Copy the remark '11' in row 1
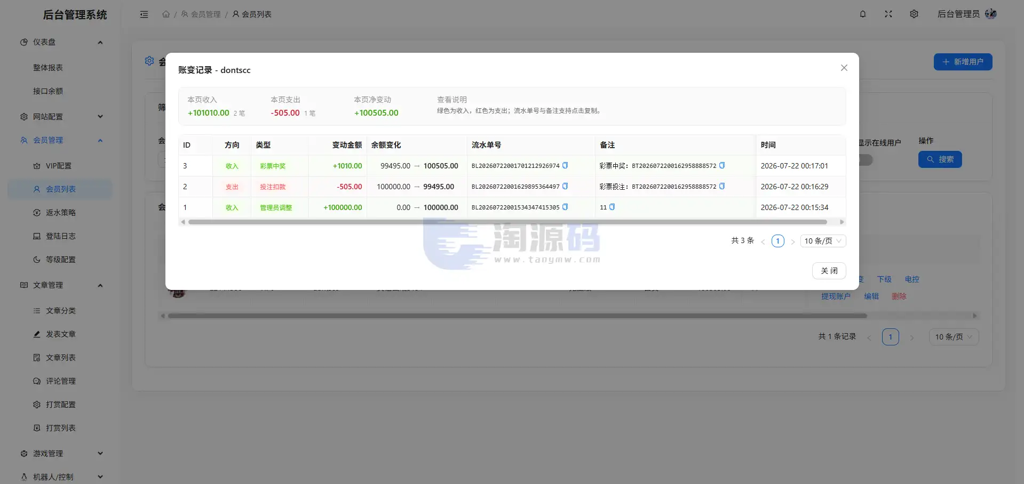 [x=612, y=207]
